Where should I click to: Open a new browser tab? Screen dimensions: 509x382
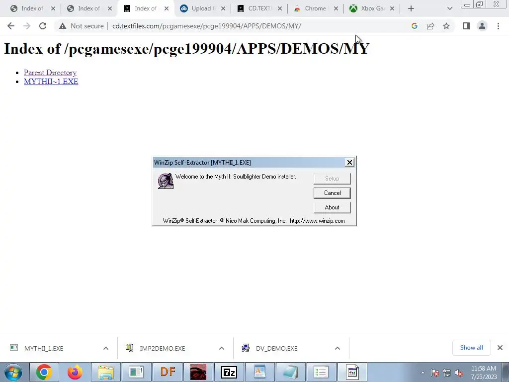click(411, 8)
